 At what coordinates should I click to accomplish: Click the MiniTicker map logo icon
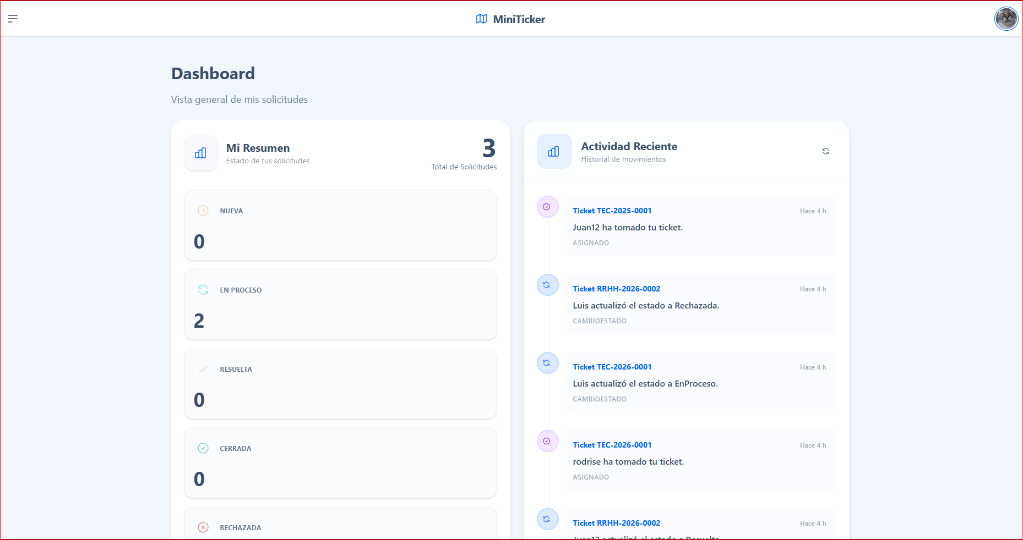(481, 19)
